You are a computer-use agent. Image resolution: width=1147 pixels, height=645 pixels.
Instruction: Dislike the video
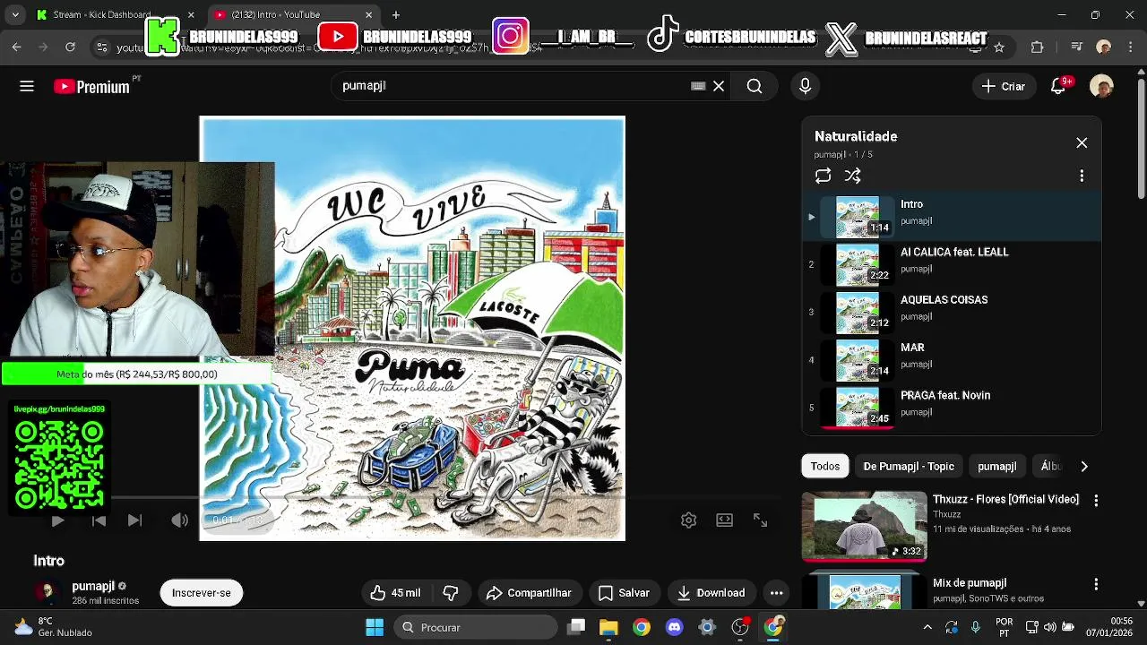451,593
